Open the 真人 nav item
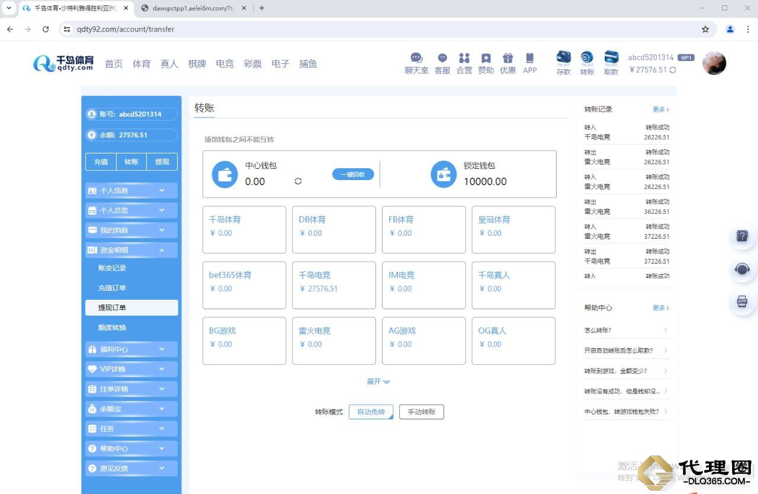758x494 pixels. point(169,64)
